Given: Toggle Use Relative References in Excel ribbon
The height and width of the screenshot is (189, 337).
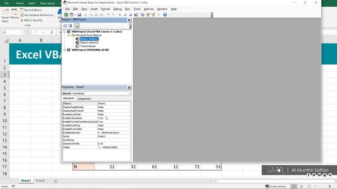Looking at the screenshot, I should click(36, 15).
